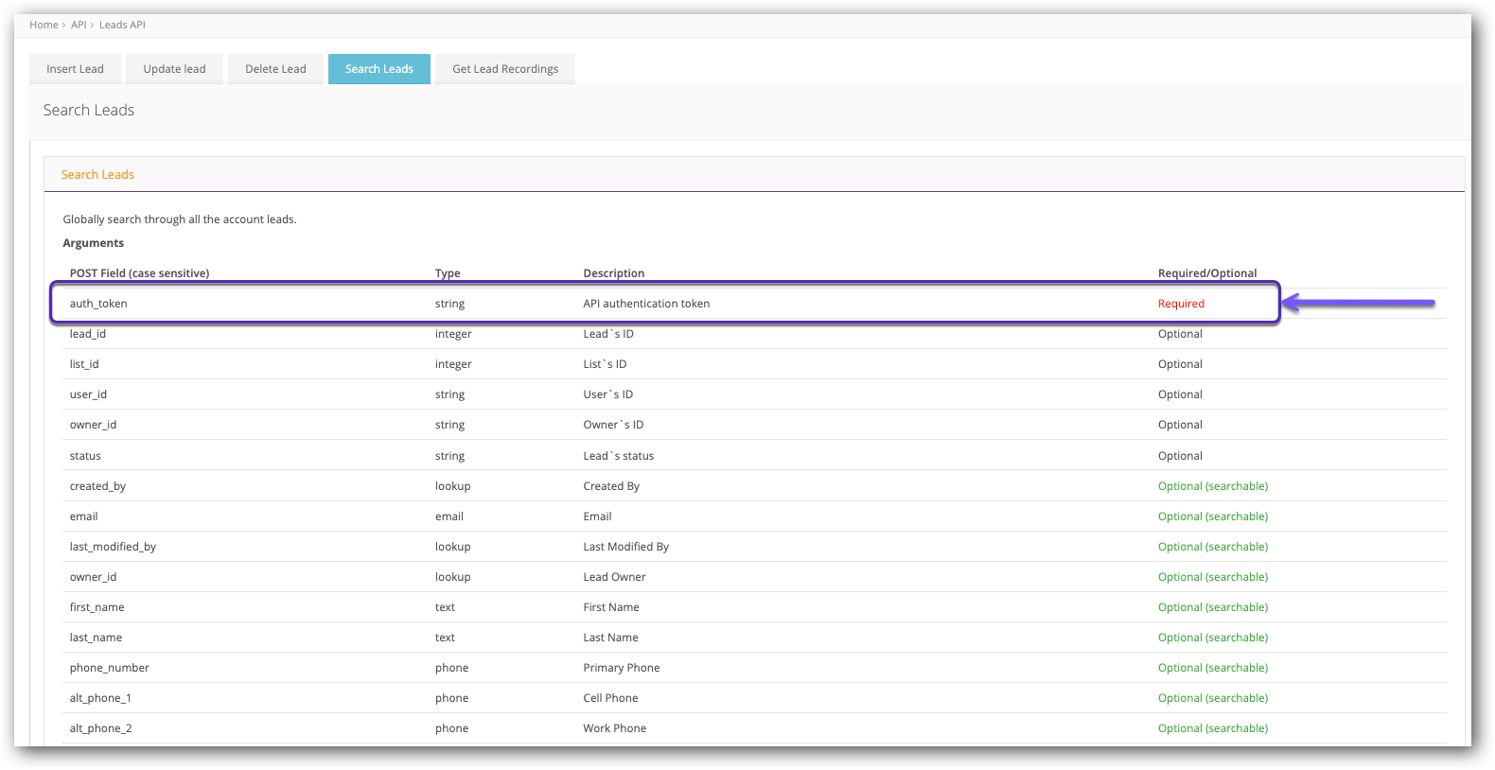Click Optional (searchable) in the email row

[1213, 516]
